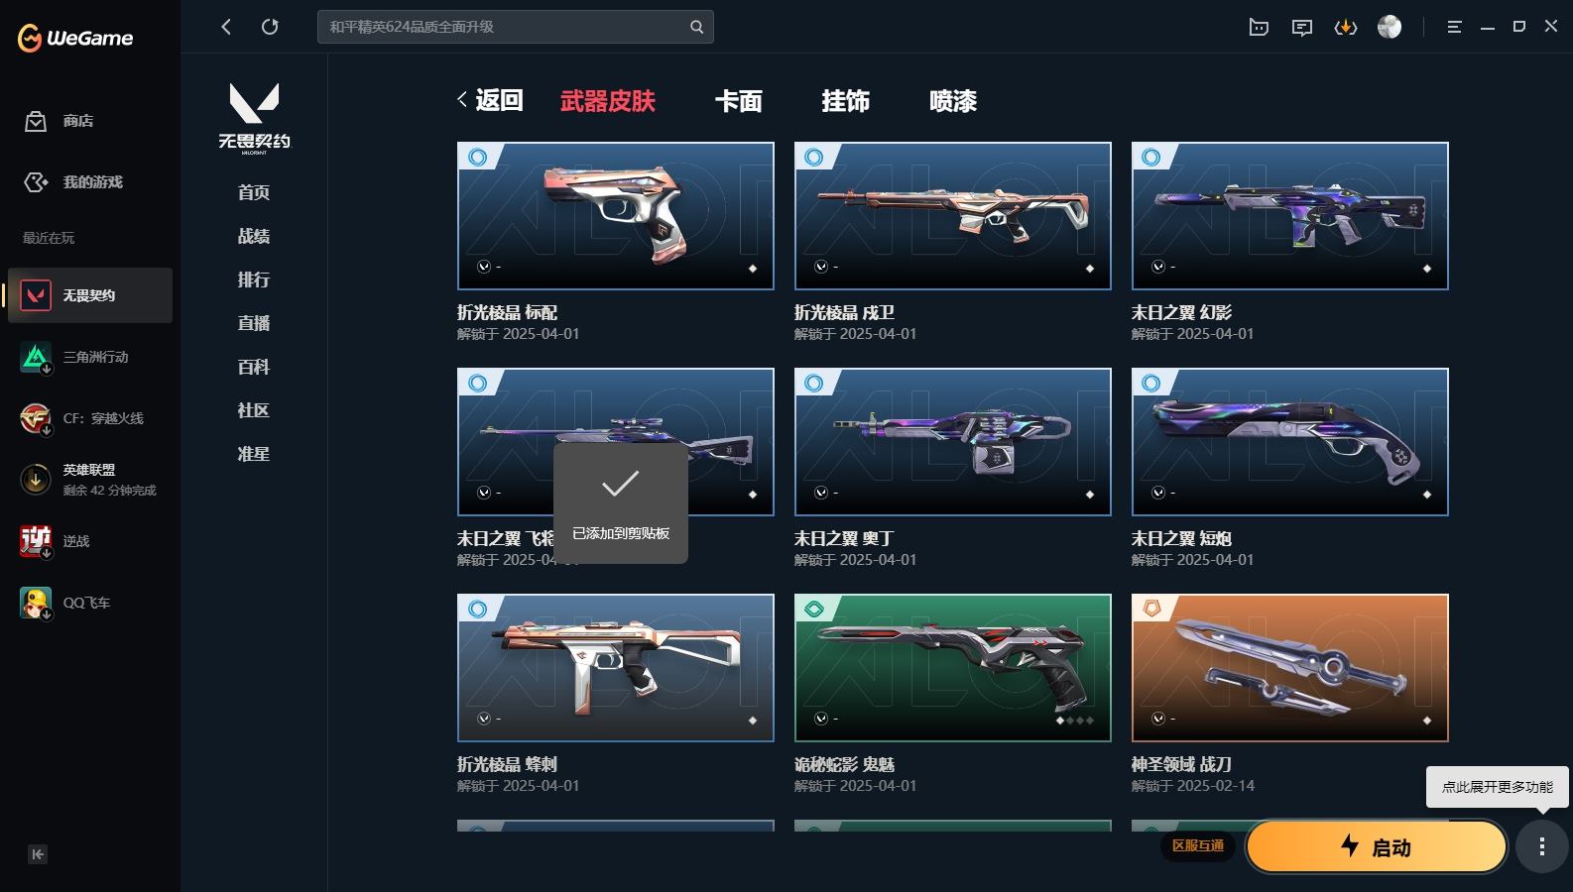Click the 启动 launch button
Viewport: 1573px width, 892px height.
point(1377,846)
